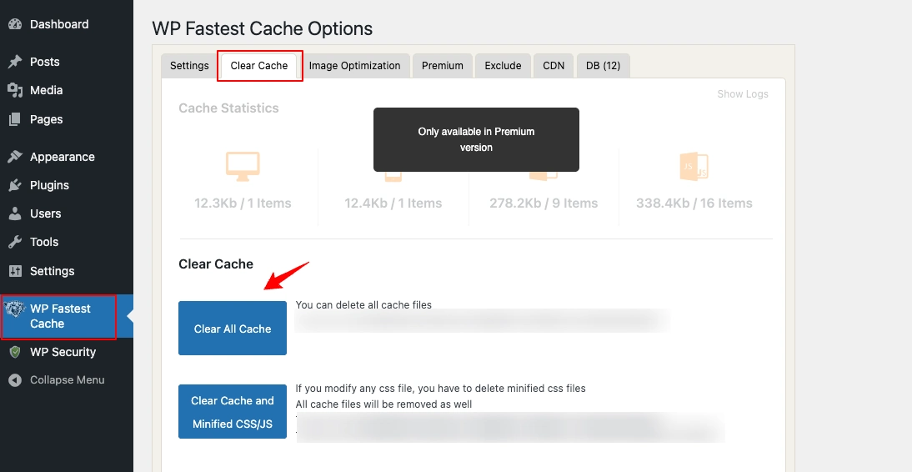Click the desktop monitor cache statistics icon
The image size is (912, 472).
(243, 166)
